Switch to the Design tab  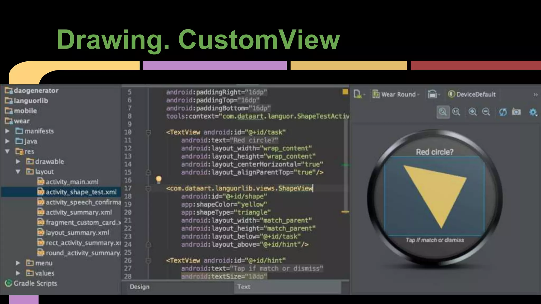(139, 287)
